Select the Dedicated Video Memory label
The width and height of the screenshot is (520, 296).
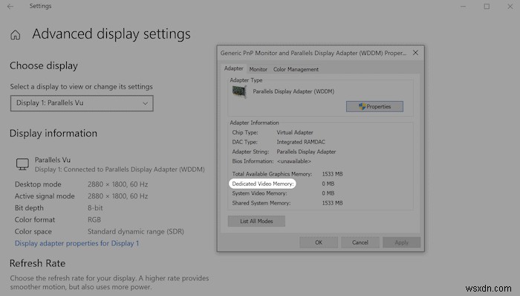point(263,184)
